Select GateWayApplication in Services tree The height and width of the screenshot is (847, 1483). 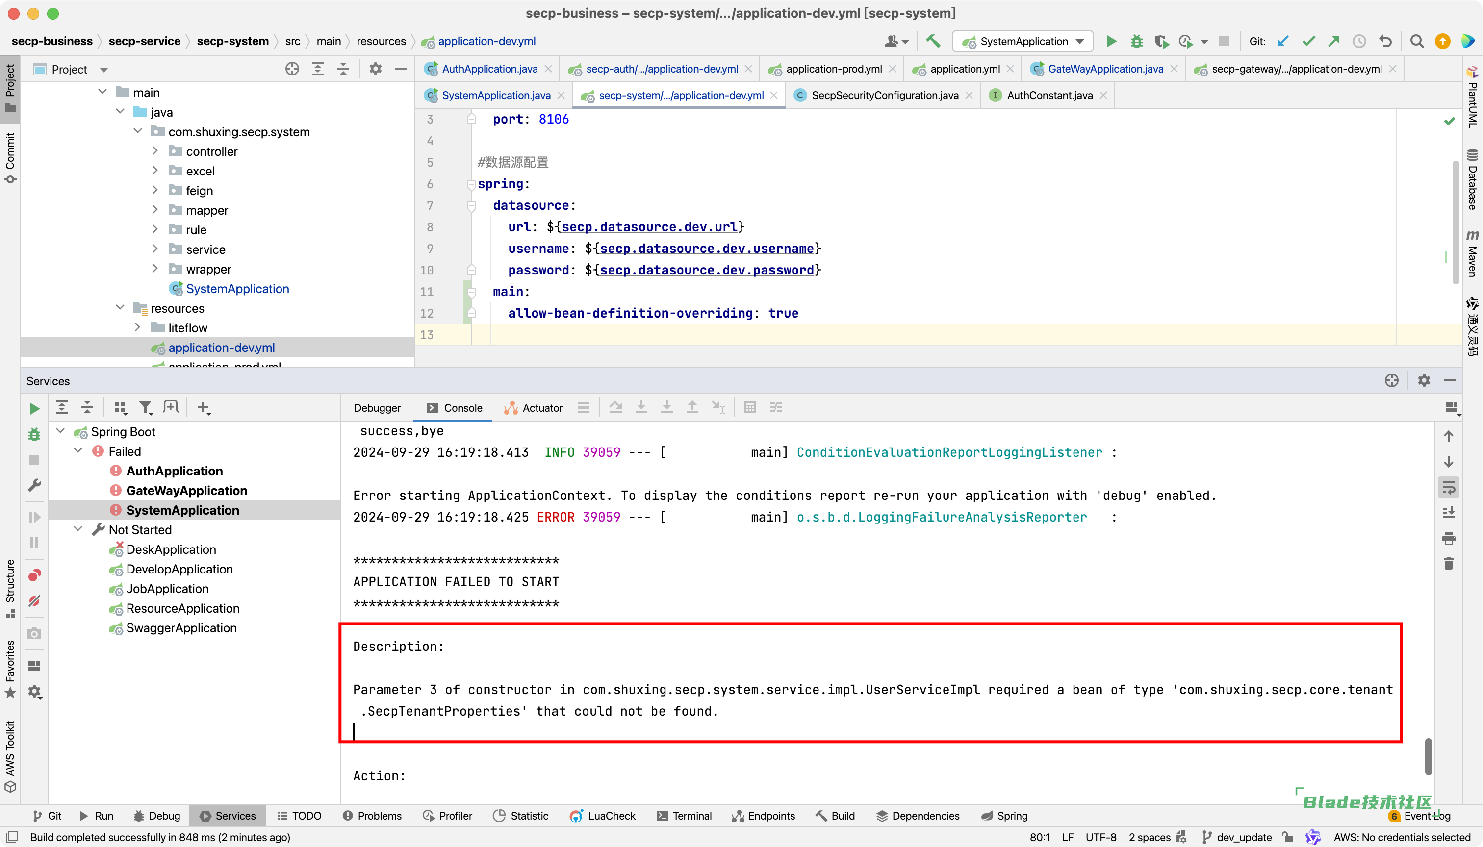click(x=187, y=490)
